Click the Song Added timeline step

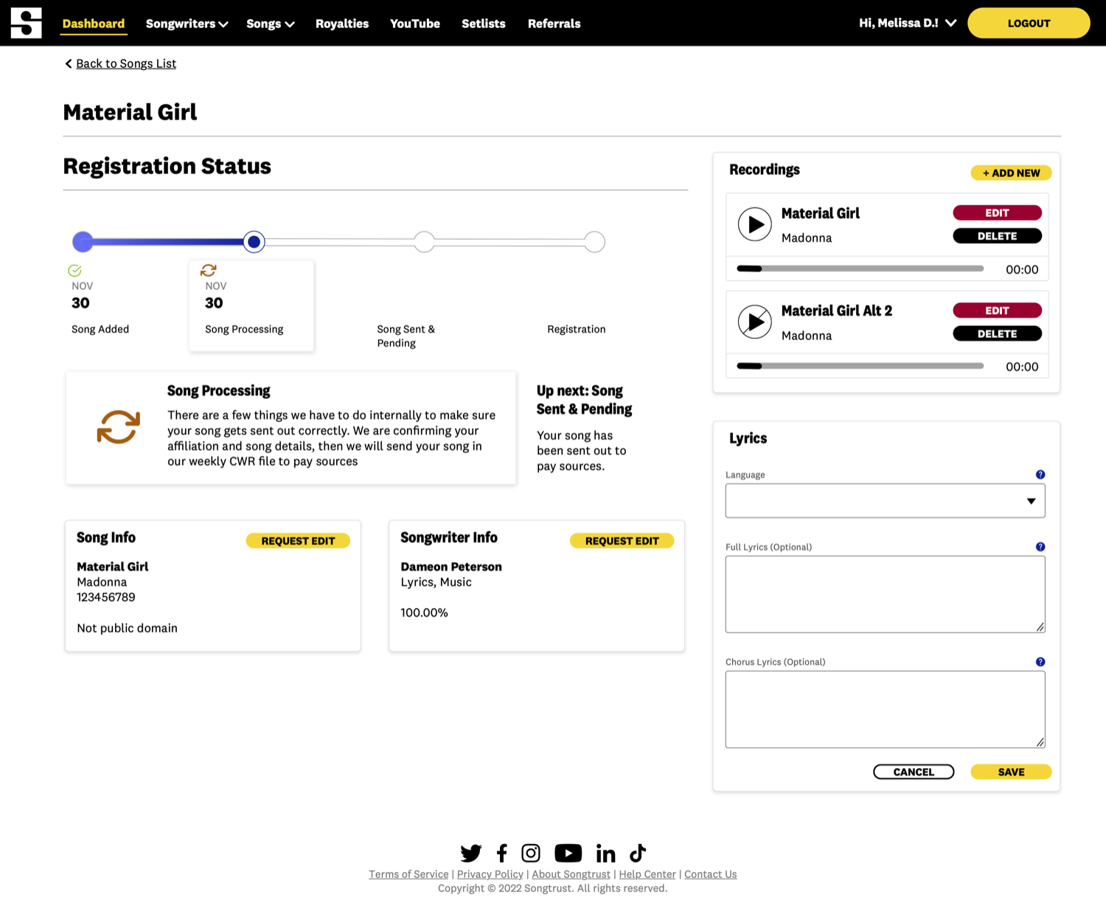point(83,241)
